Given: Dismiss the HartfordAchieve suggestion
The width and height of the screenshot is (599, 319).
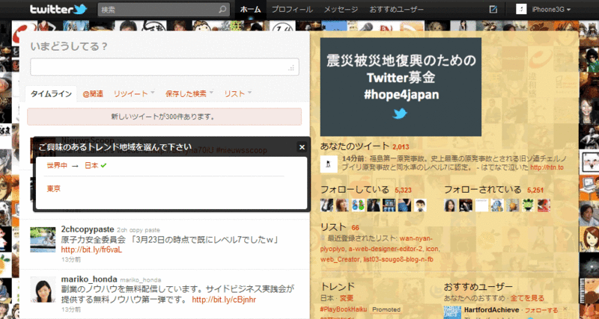Looking at the screenshot, I should coord(565,309).
